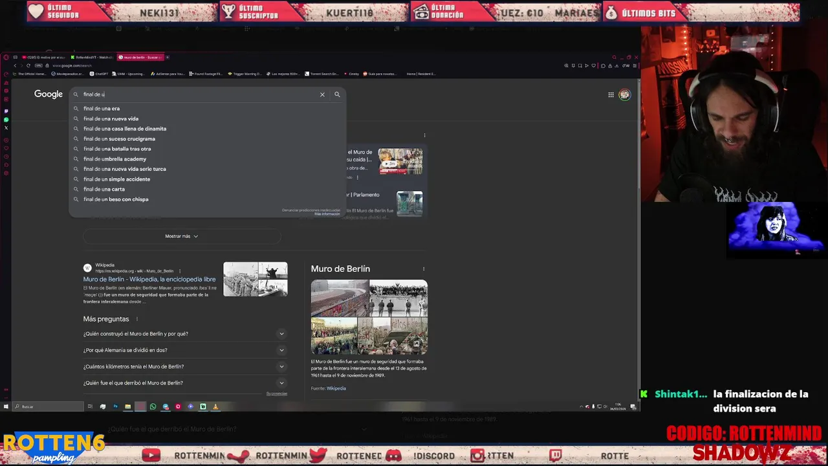The image size is (828, 466).
Task: Open options dots next to 'Más preguntas'
Action: click(x=137, y=319)
